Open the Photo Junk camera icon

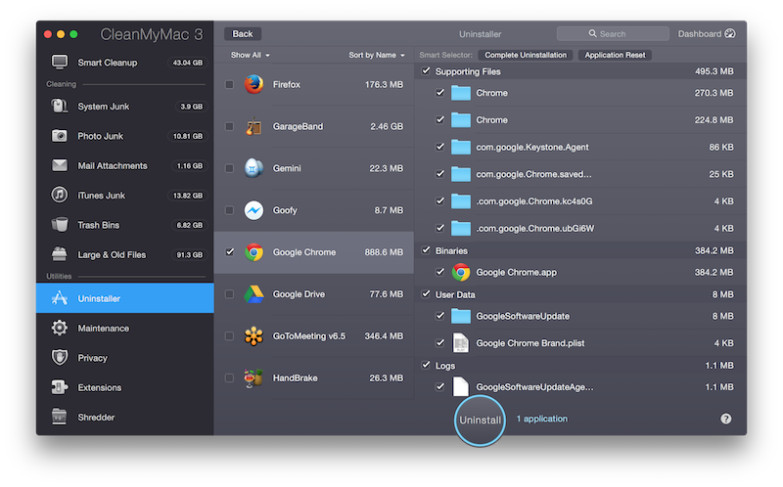[x=60, y=136]
